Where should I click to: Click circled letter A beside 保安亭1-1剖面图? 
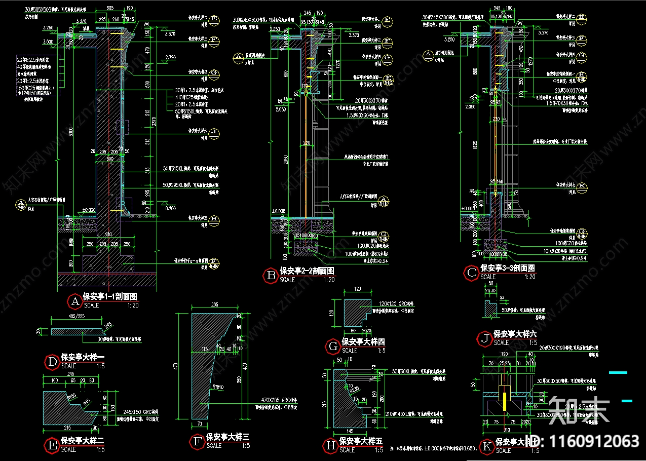pyautogui.click(x=75, y=301)
